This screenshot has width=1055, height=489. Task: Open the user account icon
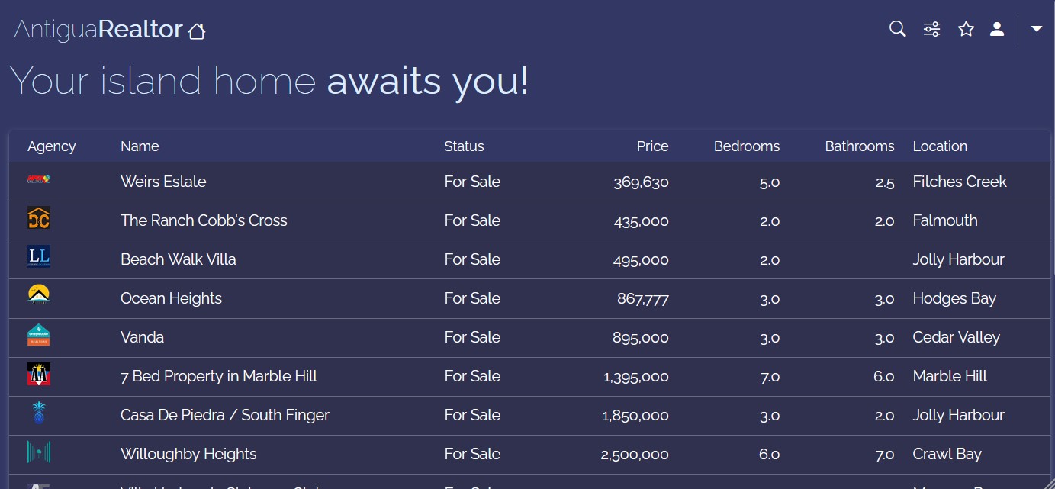(x=996, y=29)
